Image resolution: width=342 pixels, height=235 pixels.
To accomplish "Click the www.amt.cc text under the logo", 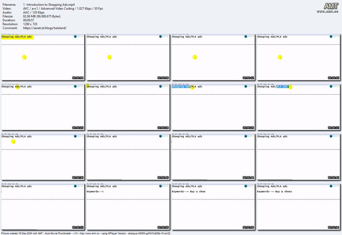I will point(327,12).
